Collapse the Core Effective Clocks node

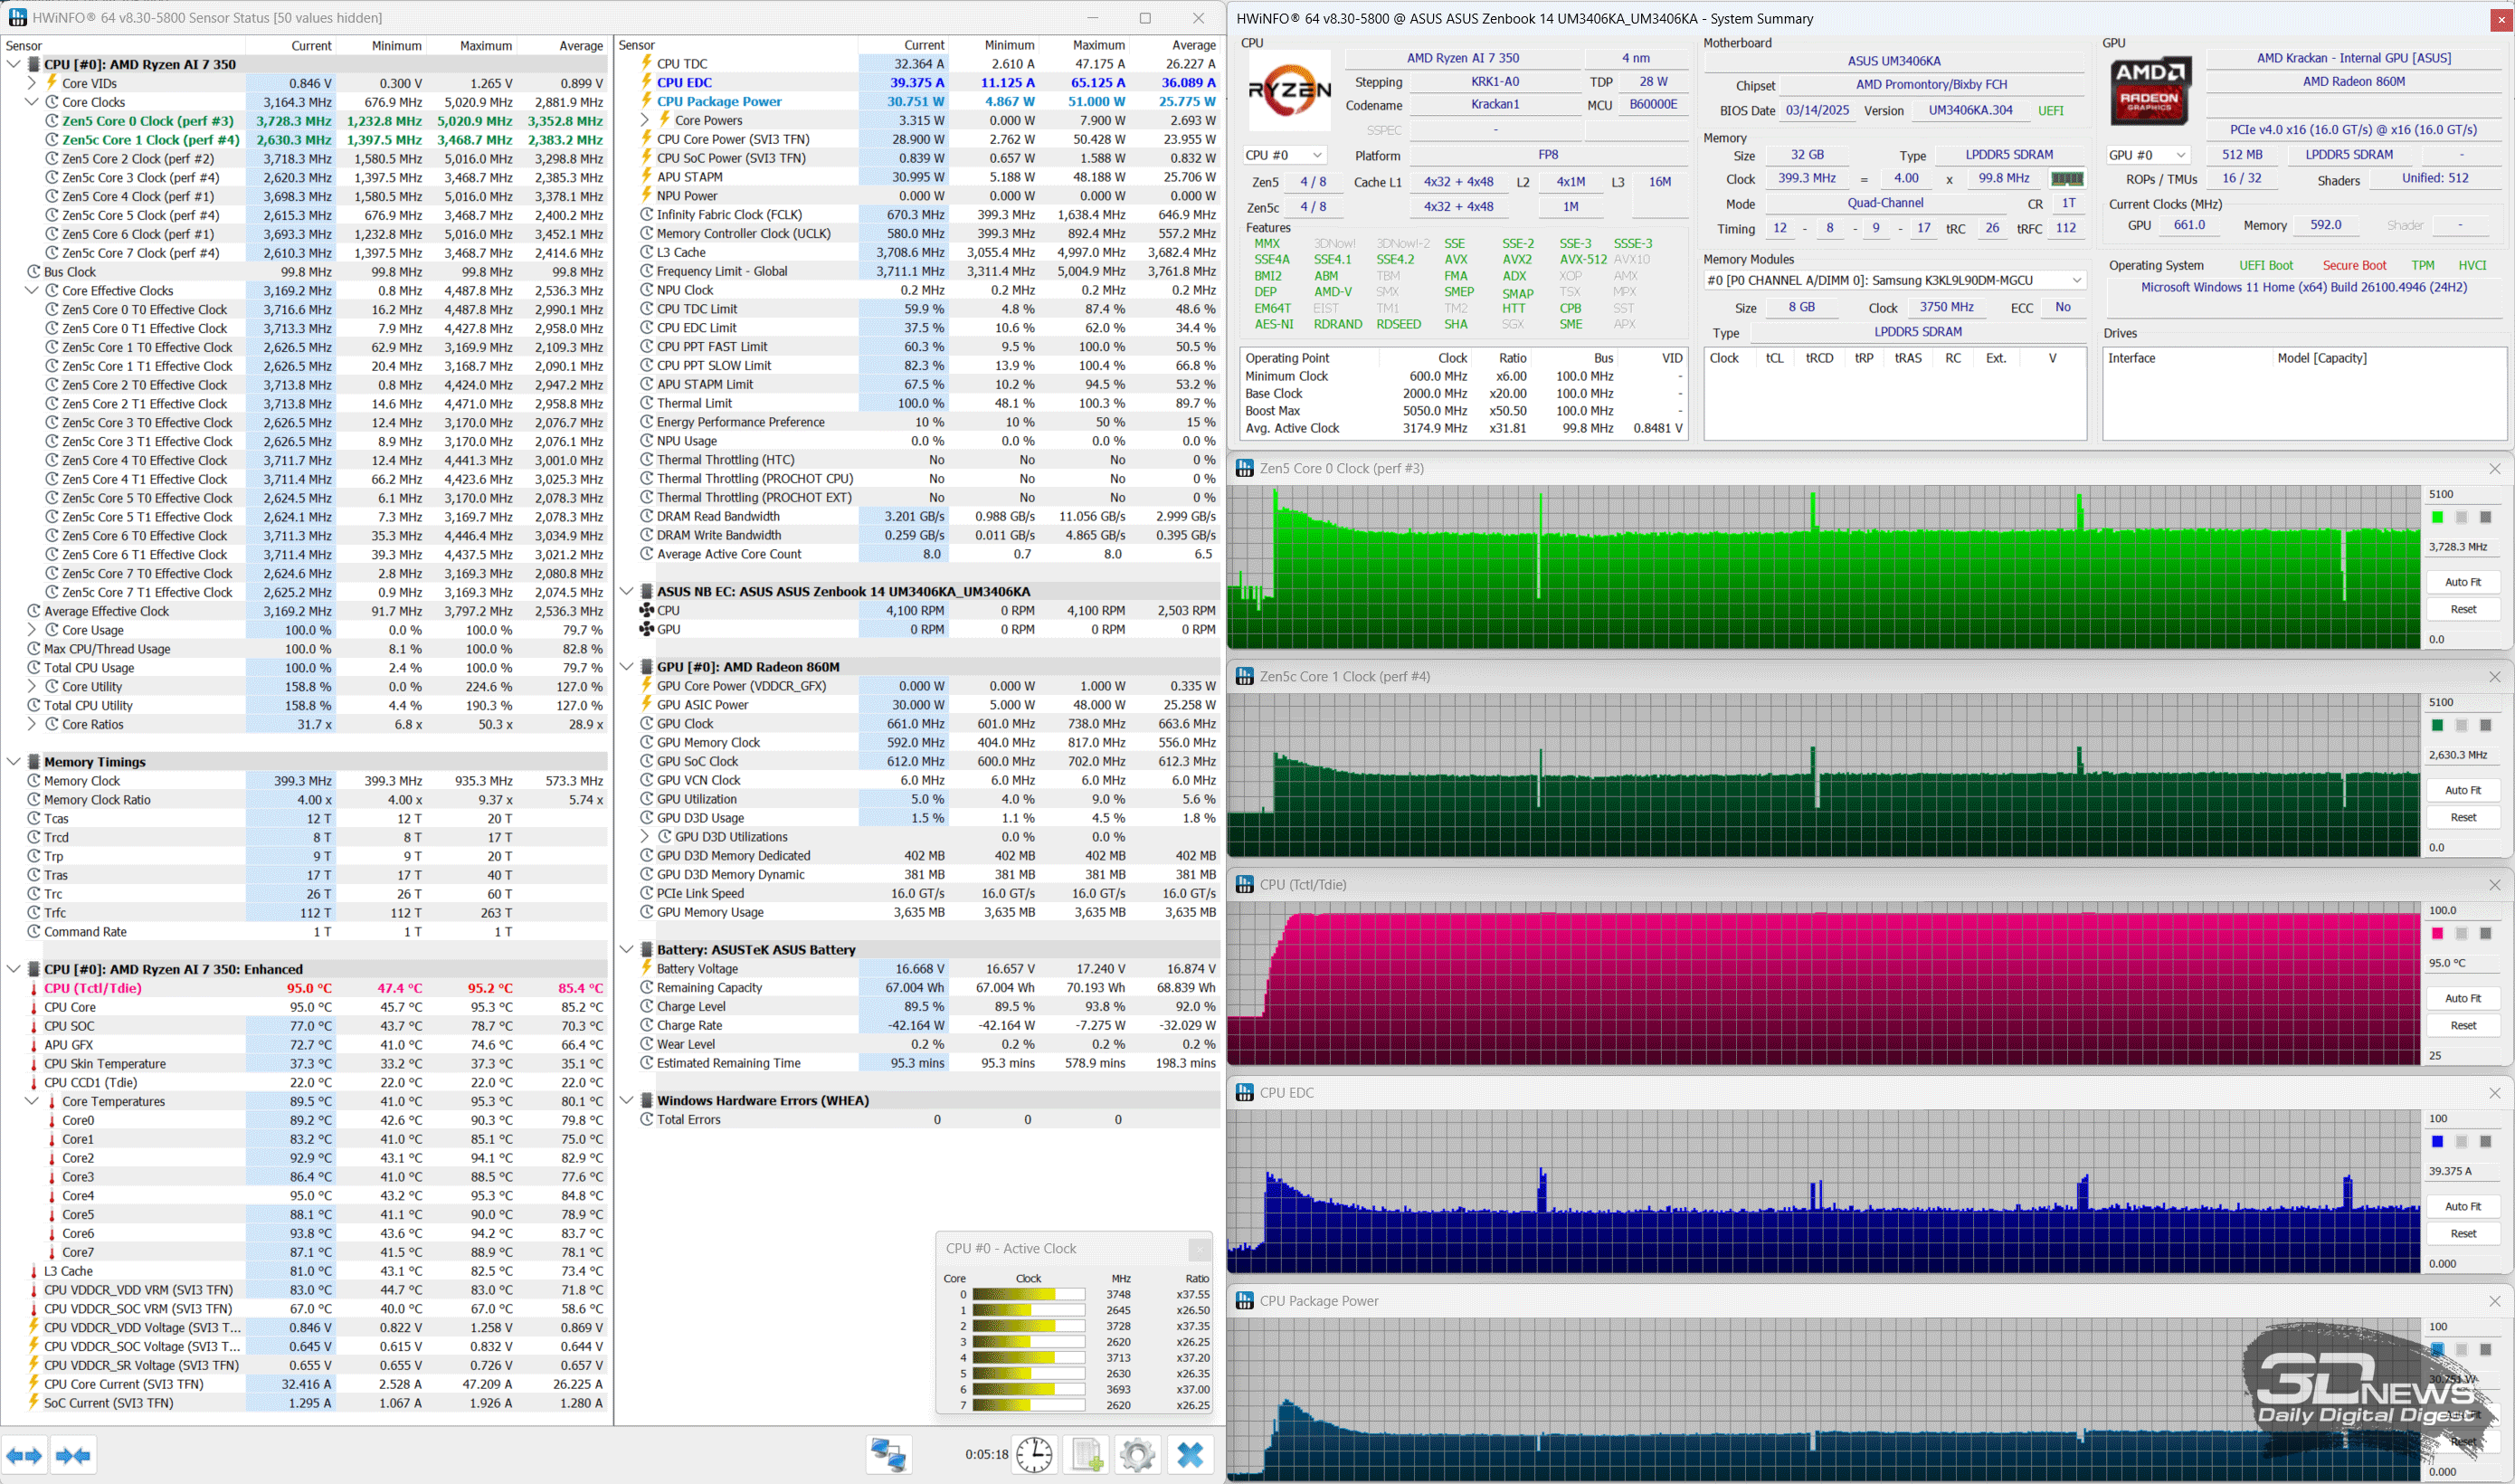tap(32, 291)
